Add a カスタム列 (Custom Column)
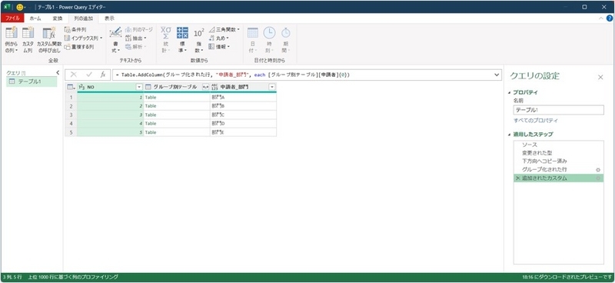 (x=28, y=40)
